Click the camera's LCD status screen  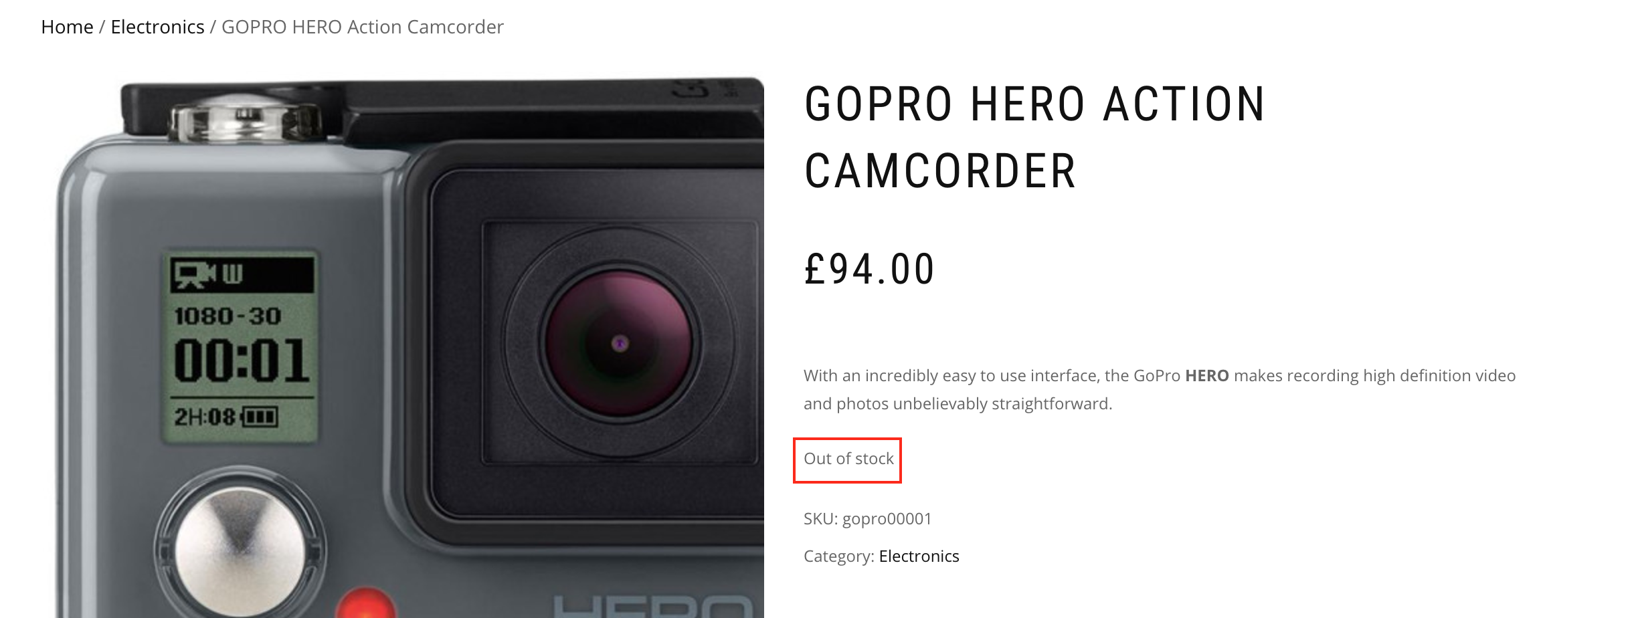[241, 346]
